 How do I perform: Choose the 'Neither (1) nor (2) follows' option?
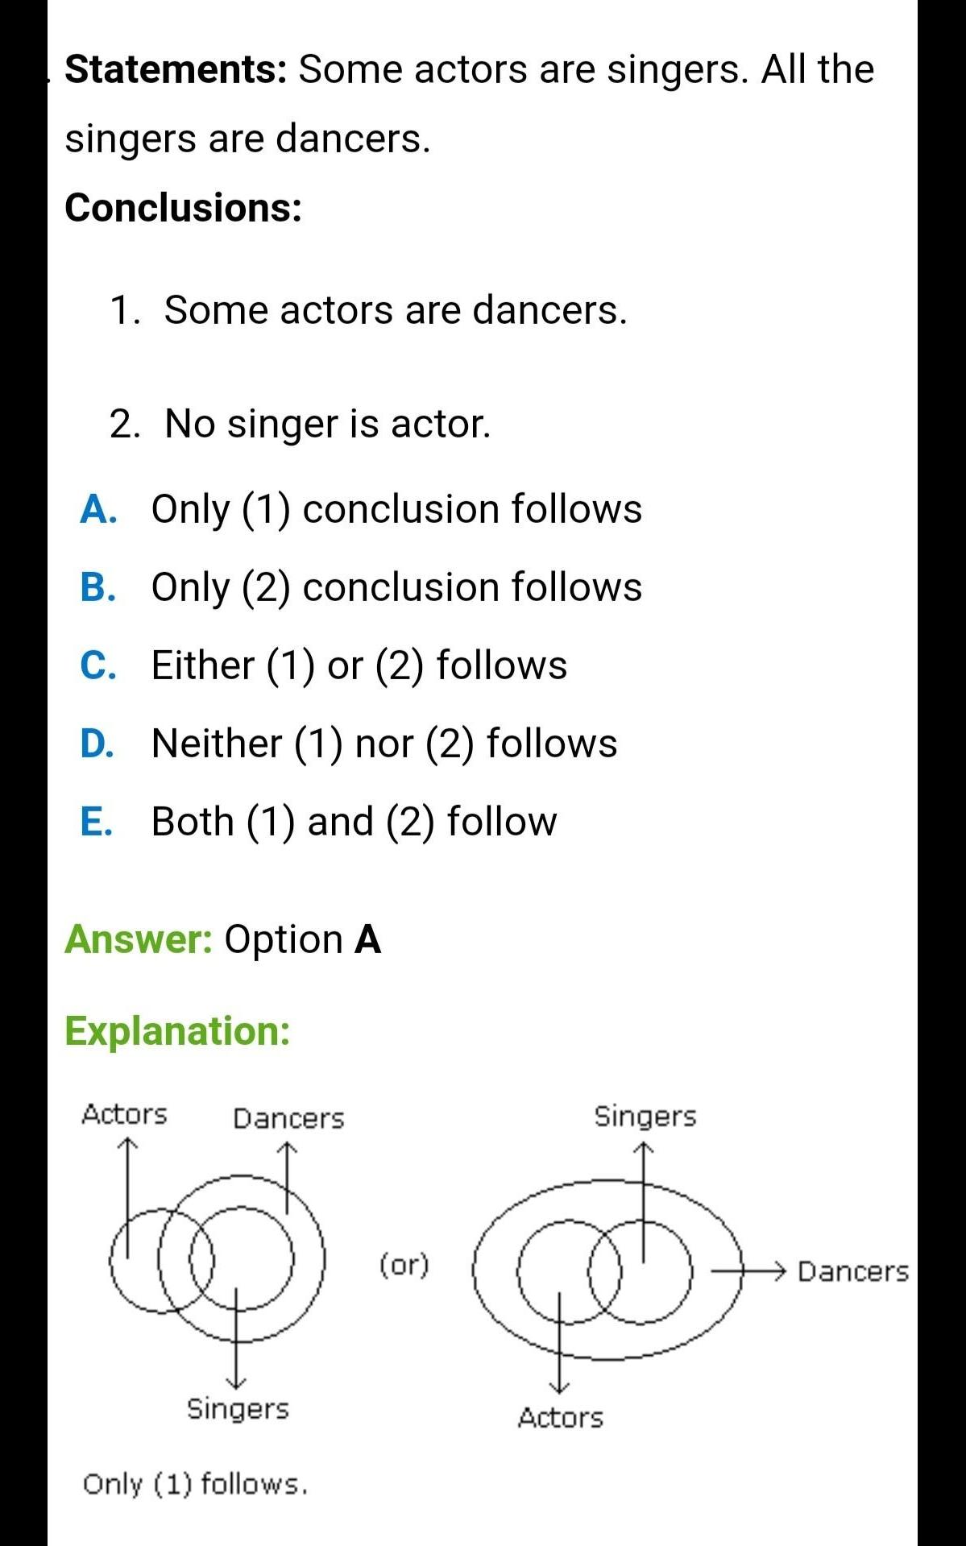[x=383, y=743]
